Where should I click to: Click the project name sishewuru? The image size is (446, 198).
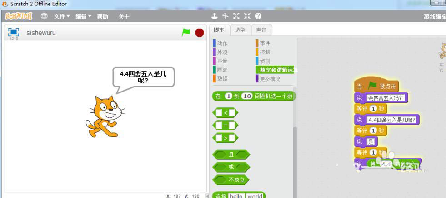point(41,33)
